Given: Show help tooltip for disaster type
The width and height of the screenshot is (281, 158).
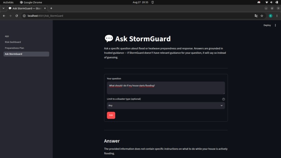Looking at the screenshot, I should (x=223, y=99).
